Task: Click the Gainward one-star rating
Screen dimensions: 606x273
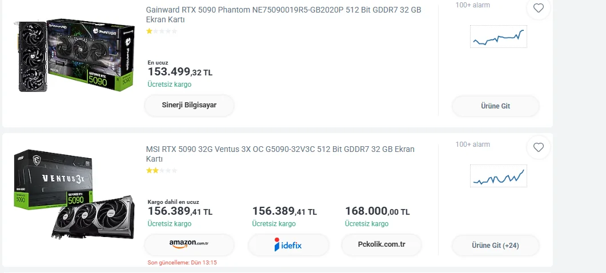Action: 162,31
